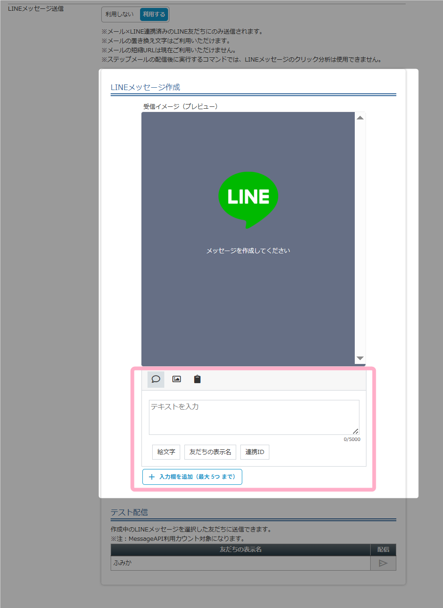
Task: Click the テキストを入力 text area
Action: 254,417
